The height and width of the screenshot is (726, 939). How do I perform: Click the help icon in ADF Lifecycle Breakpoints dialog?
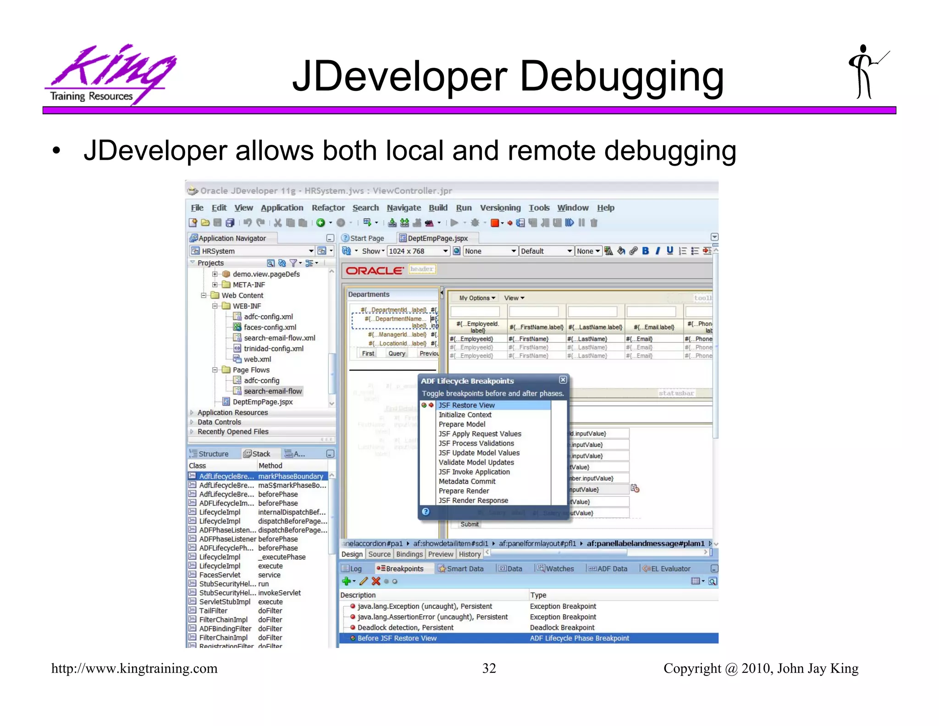pyautogui.click(x=425, y=512)
